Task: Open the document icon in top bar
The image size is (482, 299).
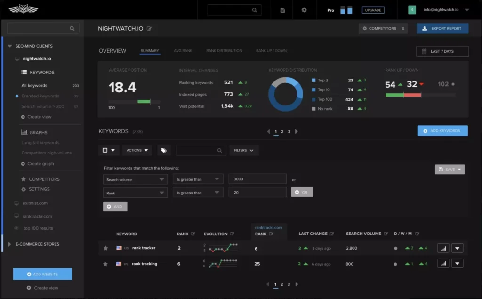Action: point(282,10)
